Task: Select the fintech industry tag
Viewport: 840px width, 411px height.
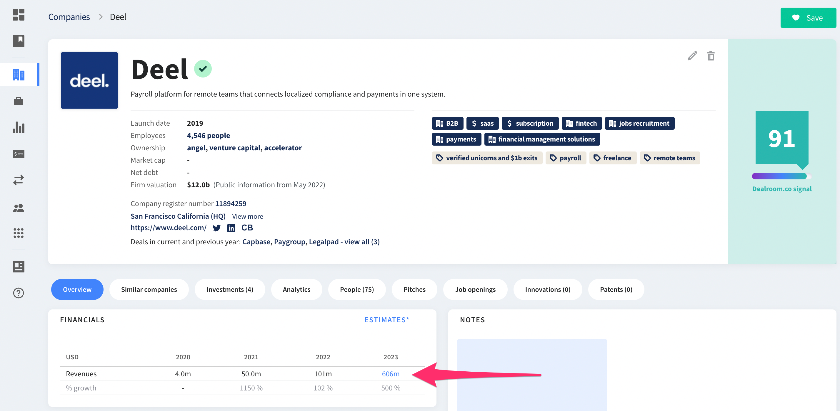Action: tap(582, 123)
